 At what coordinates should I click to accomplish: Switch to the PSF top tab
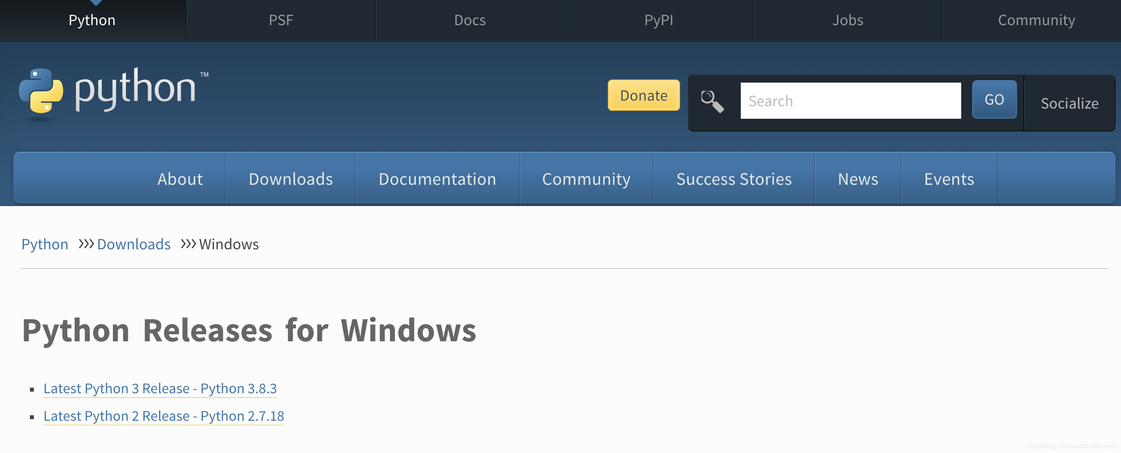[281, 20]
